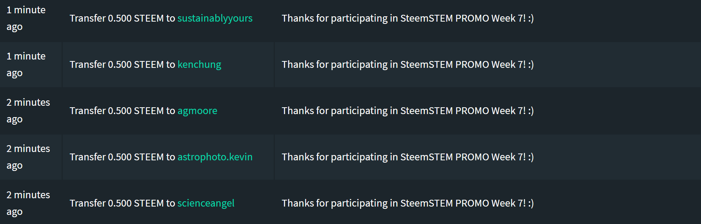
Task: Select memo text in astrophoto.kevin row
Action: 408,157
